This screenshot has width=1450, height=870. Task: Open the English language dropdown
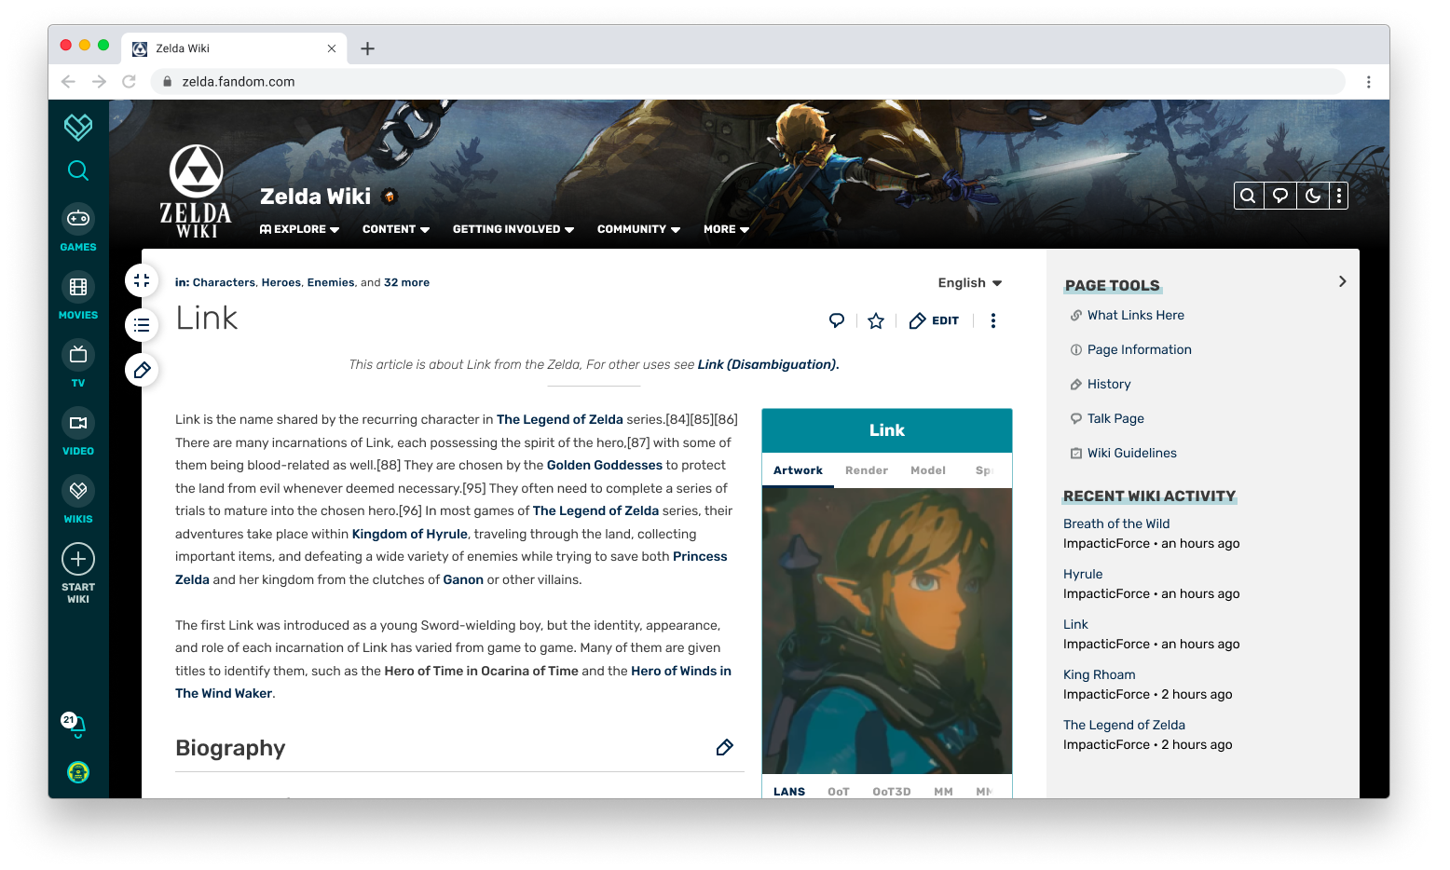(970, 283)
